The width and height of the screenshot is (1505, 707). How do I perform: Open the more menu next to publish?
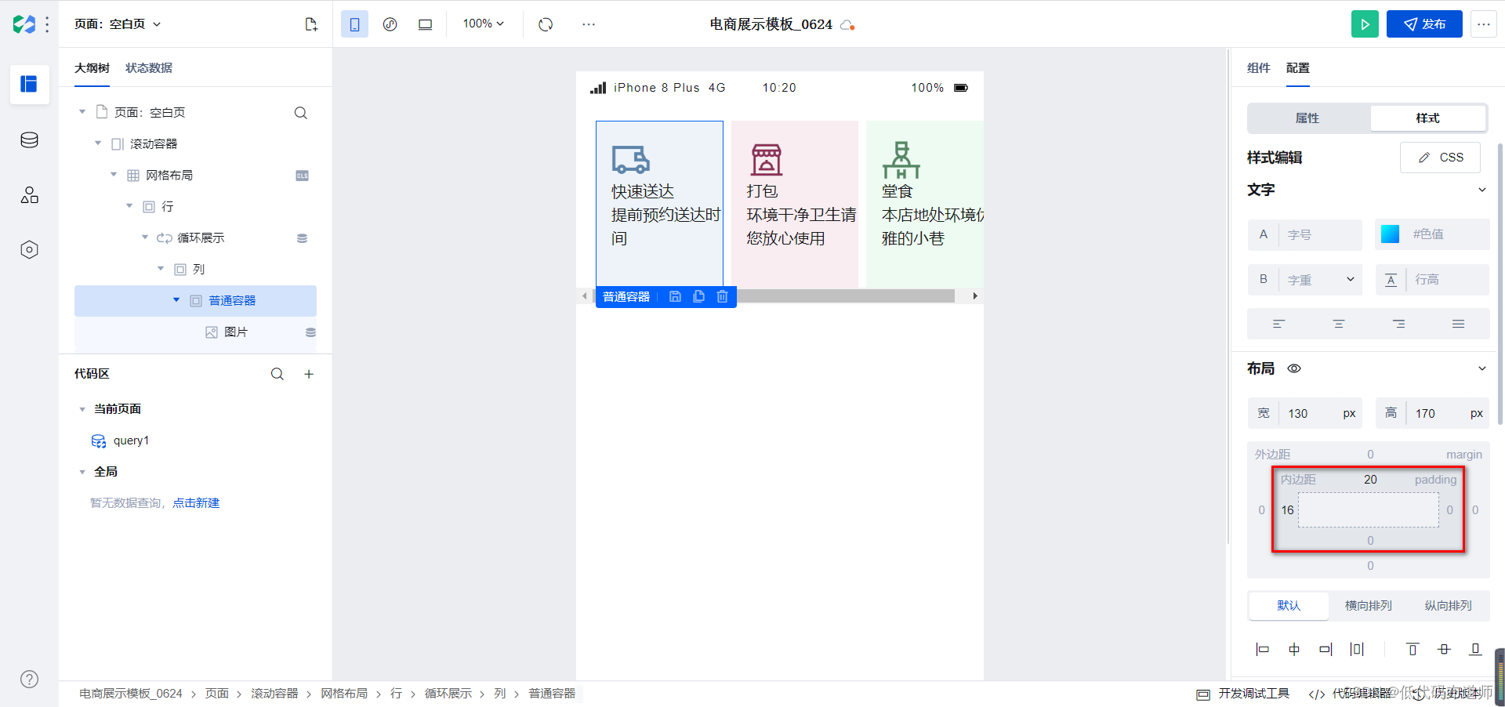1483,24
